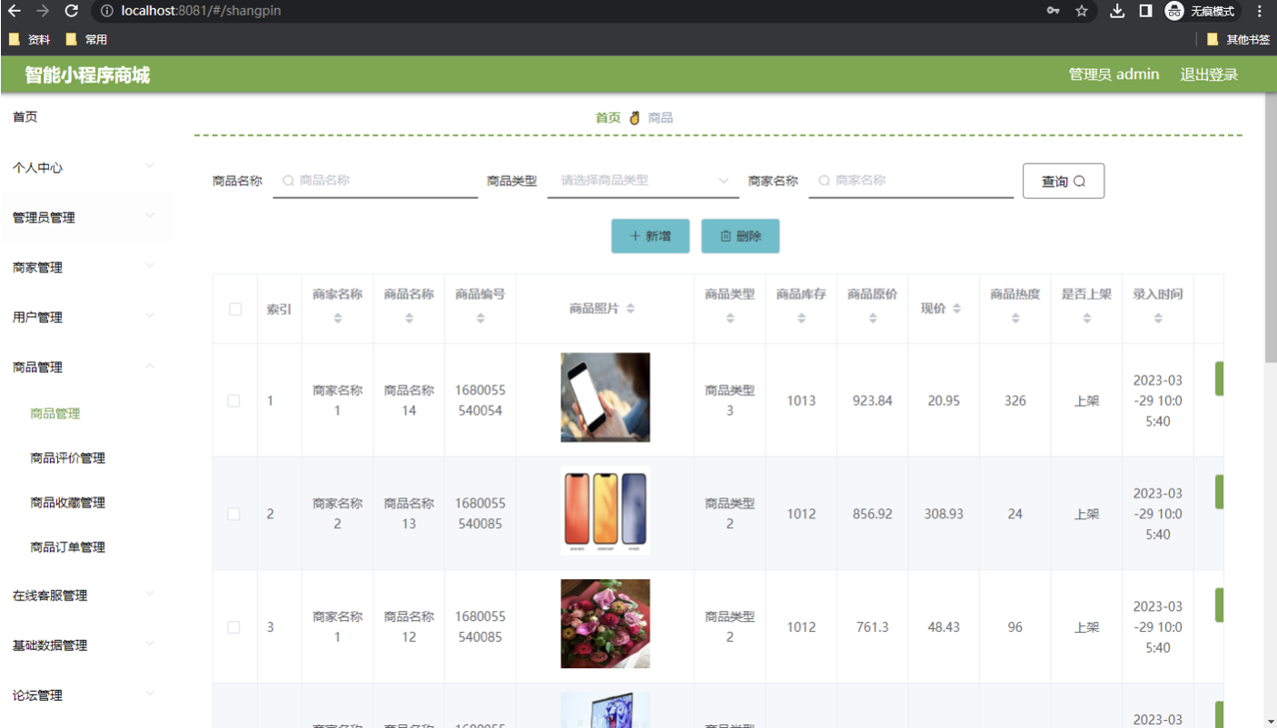The height and width of the screenshot is (728, 1277).
Task: Open the 资料 bookmark folder
Action: [30, 39]
